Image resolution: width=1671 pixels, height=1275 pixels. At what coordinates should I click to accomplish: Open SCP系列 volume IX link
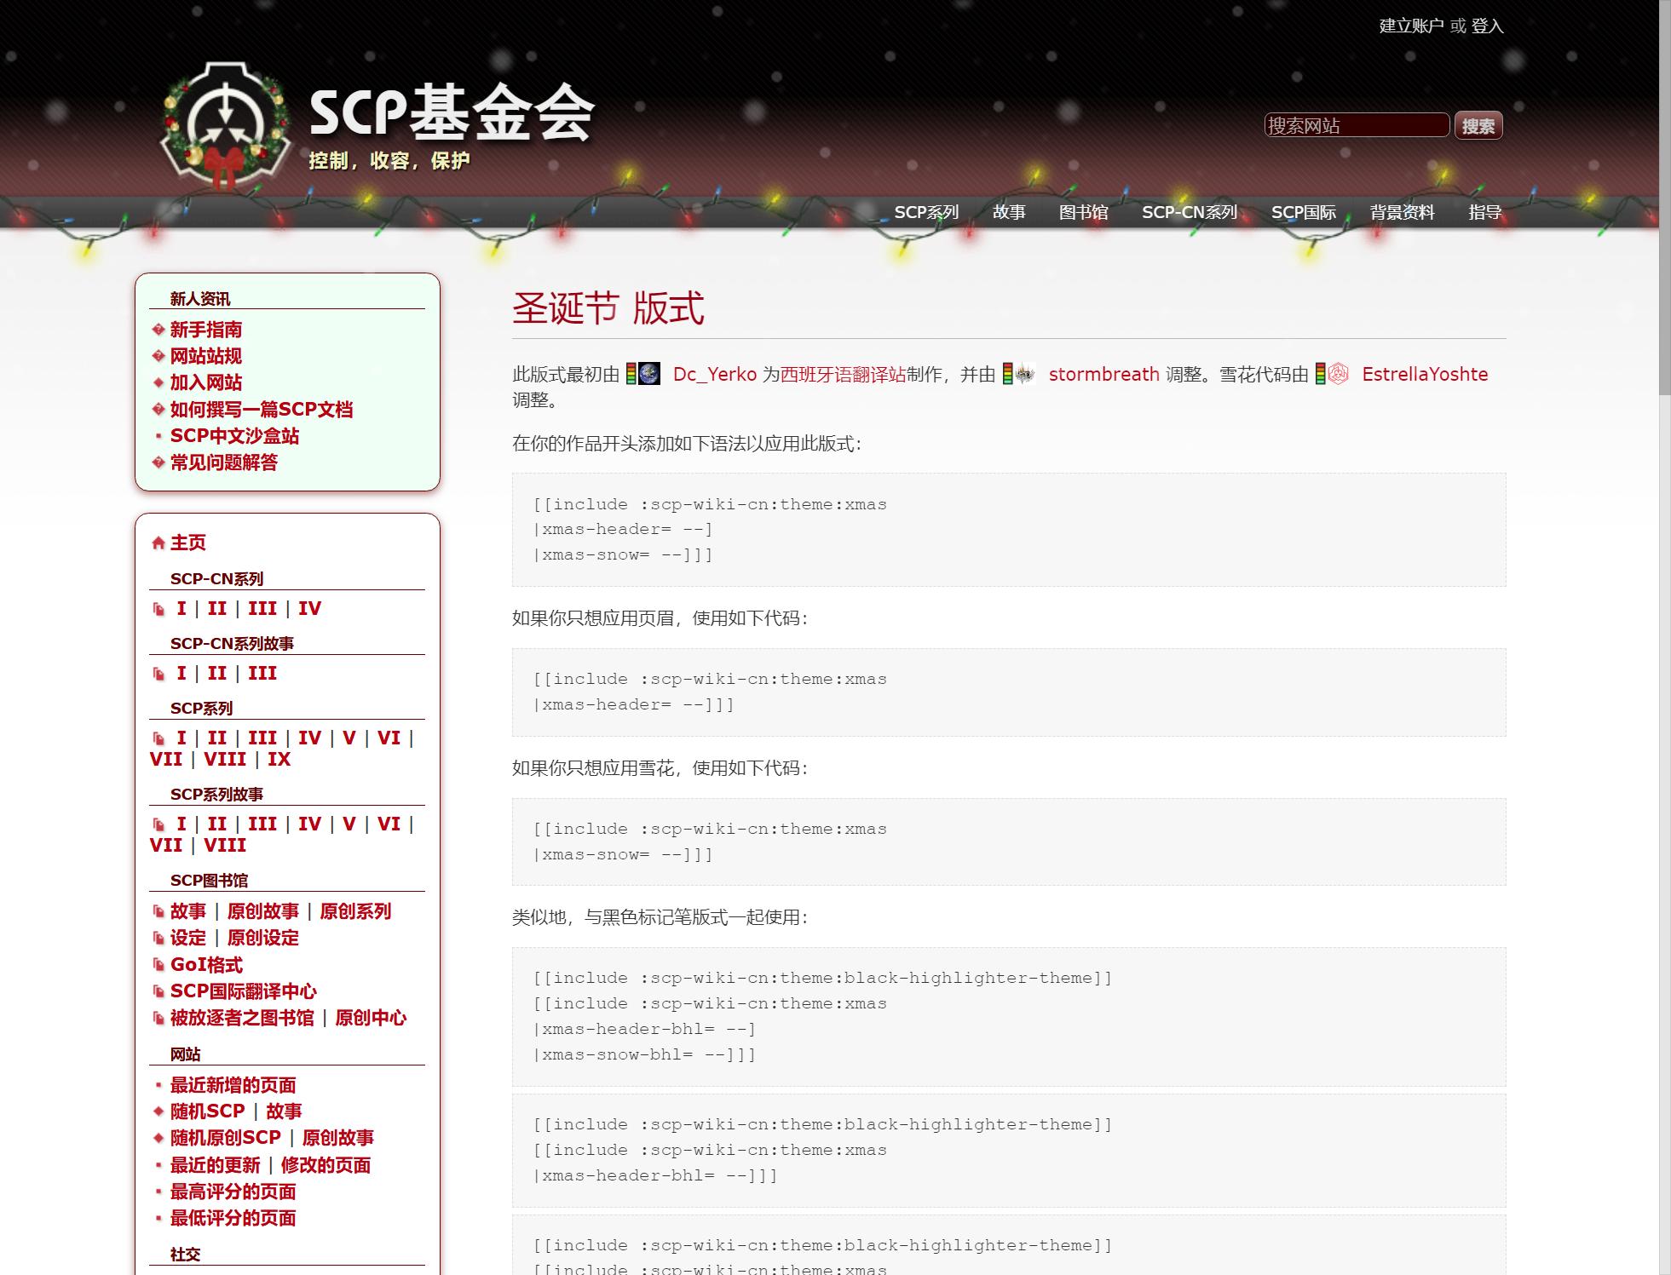click(x=279, y=759)
